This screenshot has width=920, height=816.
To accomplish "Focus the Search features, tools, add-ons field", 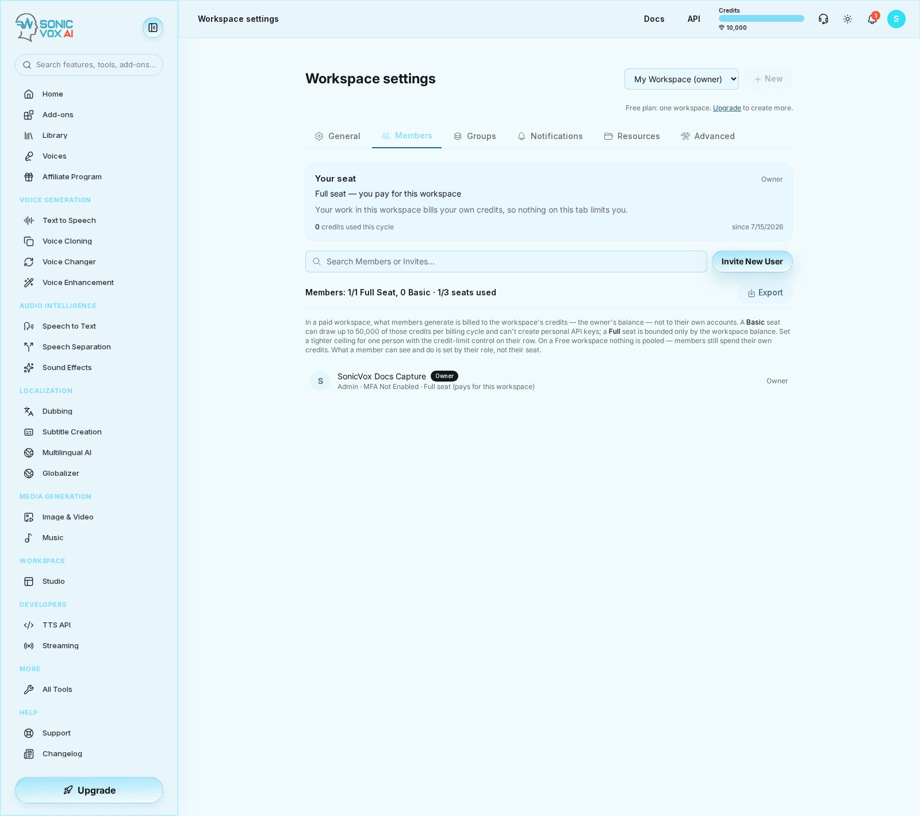I will point(89,65).
